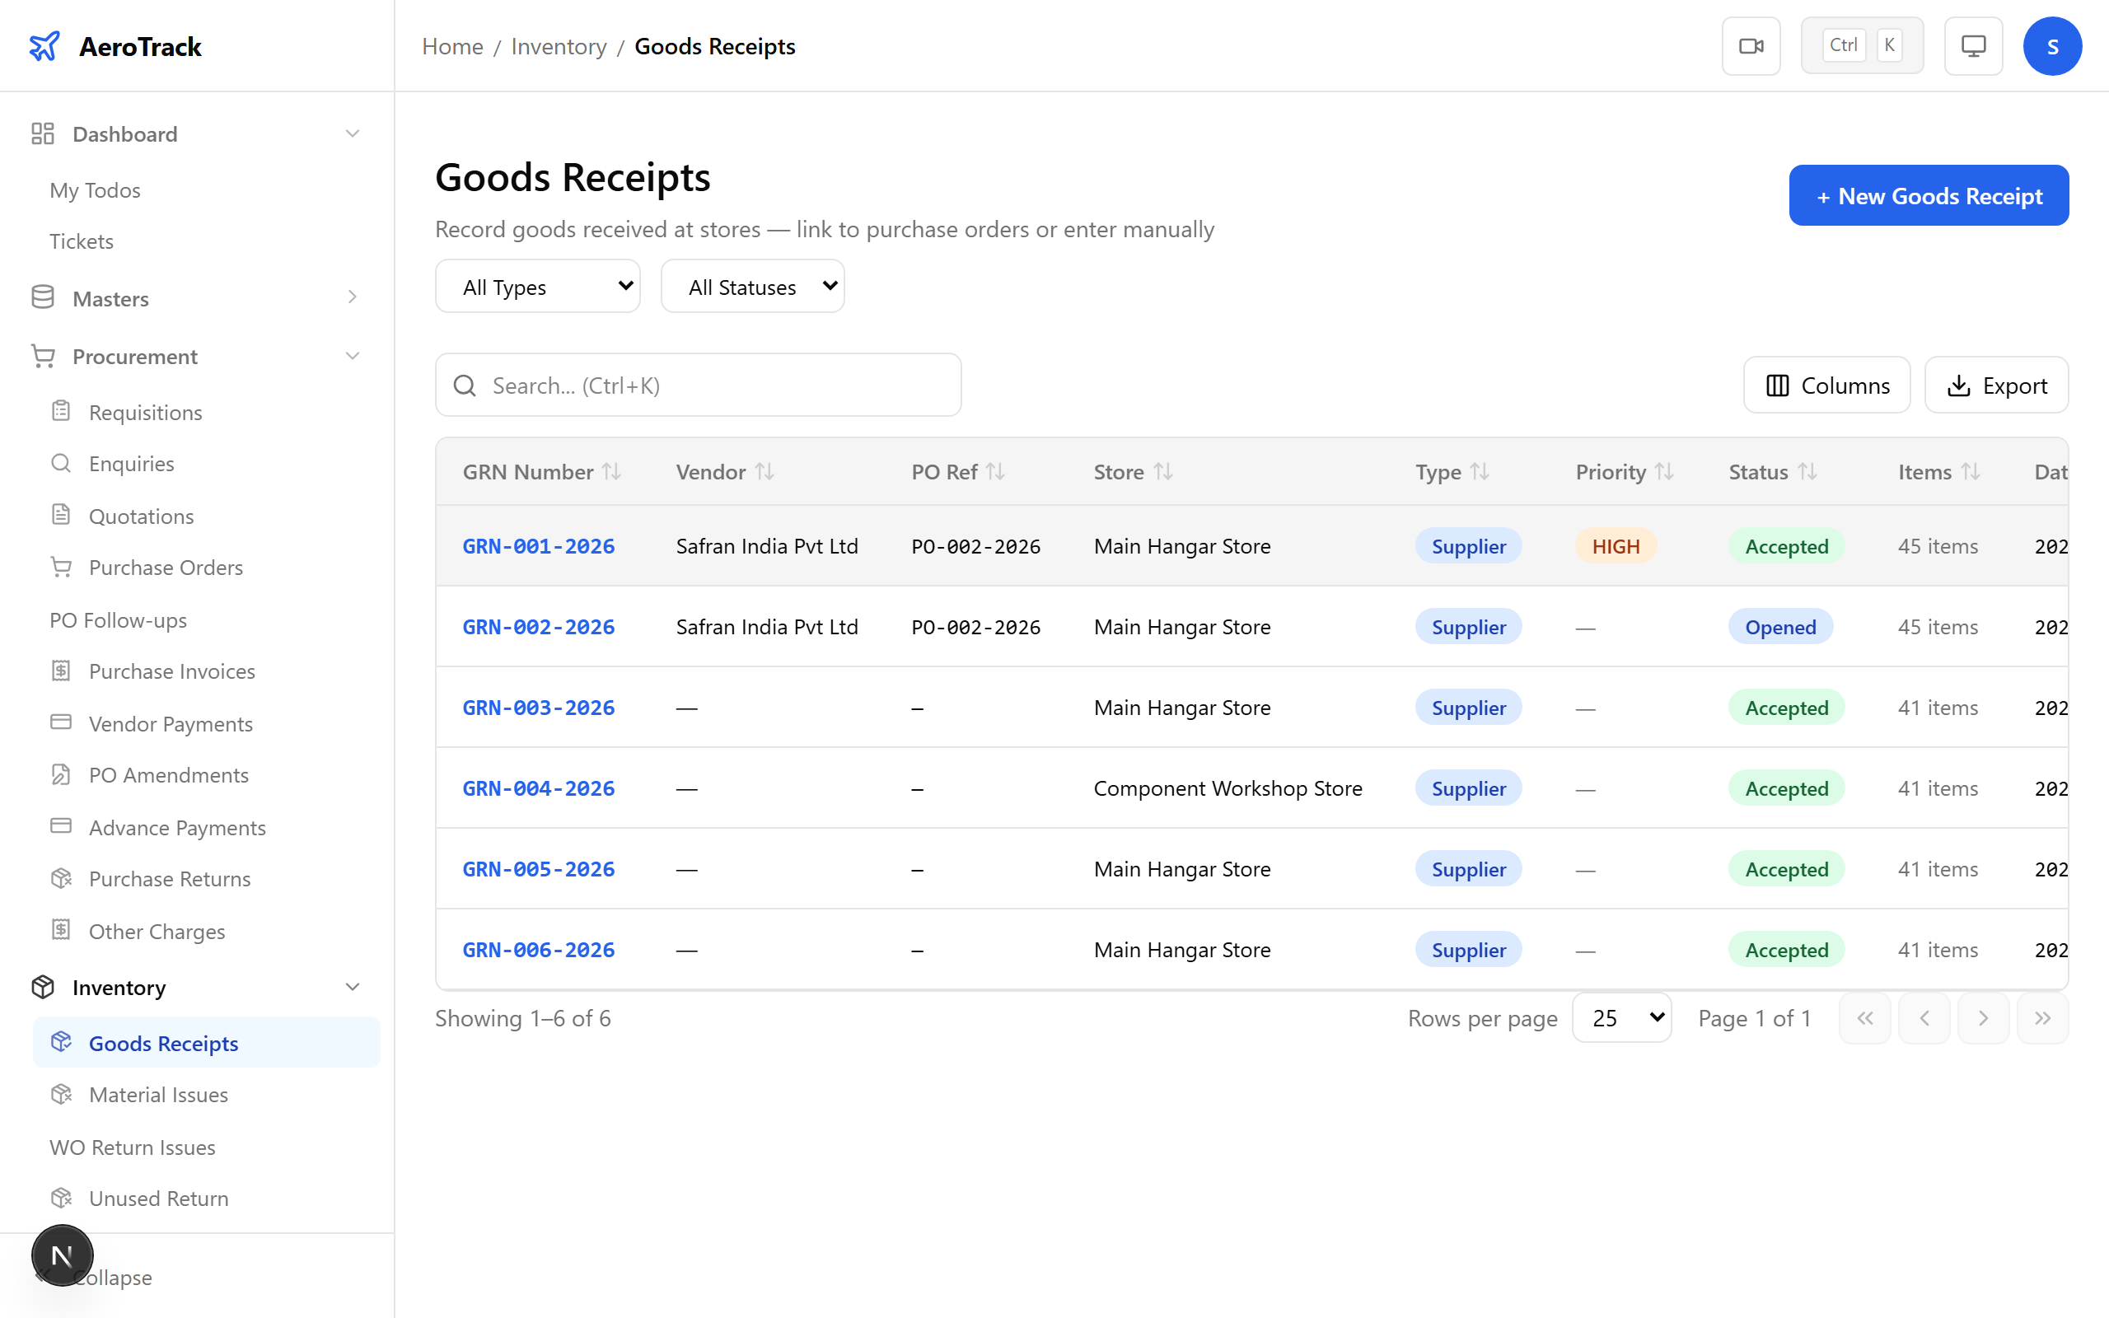Click the New Goods Receipt button
This screenshot has width=2109, height=1318.
click(x=1928, y=195)
